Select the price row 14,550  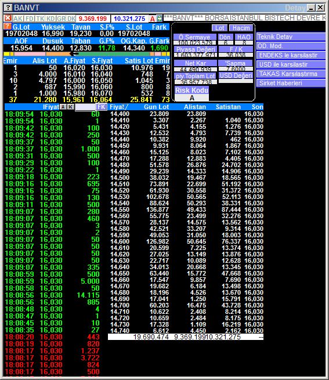tap(186, 209)
